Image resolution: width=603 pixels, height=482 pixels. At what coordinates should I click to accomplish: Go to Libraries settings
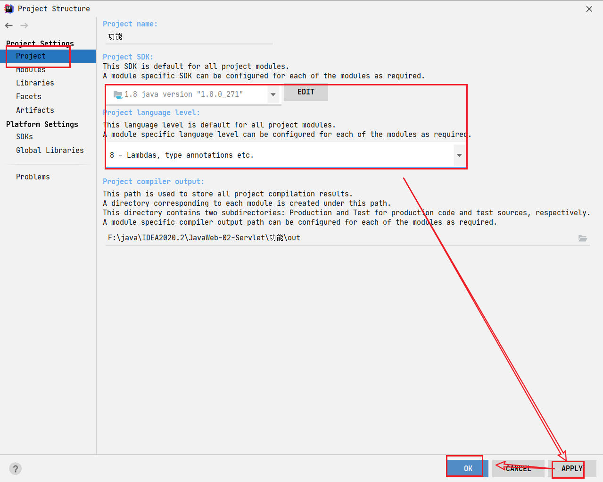pos(35,83)
